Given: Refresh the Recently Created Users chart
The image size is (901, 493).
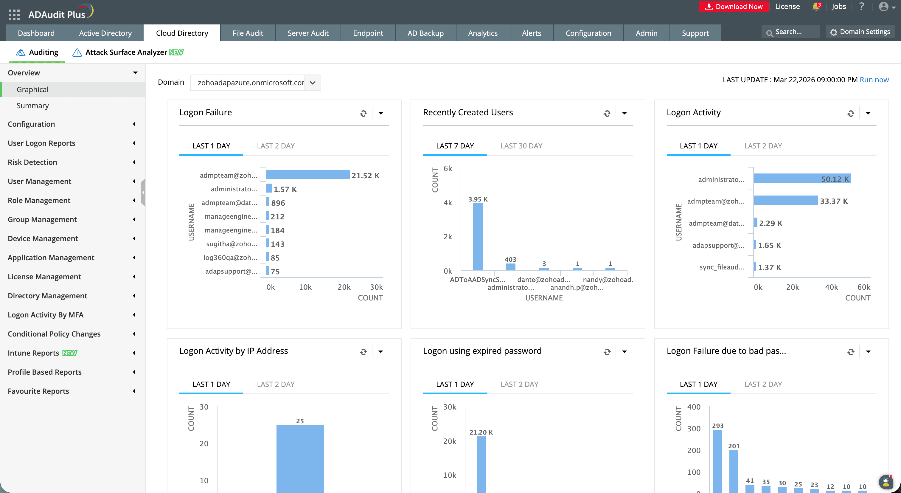Looking at the screenshot, I should pos(607,113).
